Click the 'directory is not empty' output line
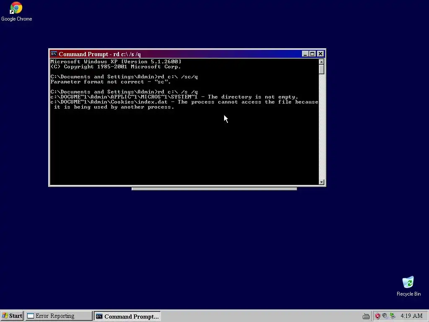This screenshot has height=322, width=429. click(174, 97)
